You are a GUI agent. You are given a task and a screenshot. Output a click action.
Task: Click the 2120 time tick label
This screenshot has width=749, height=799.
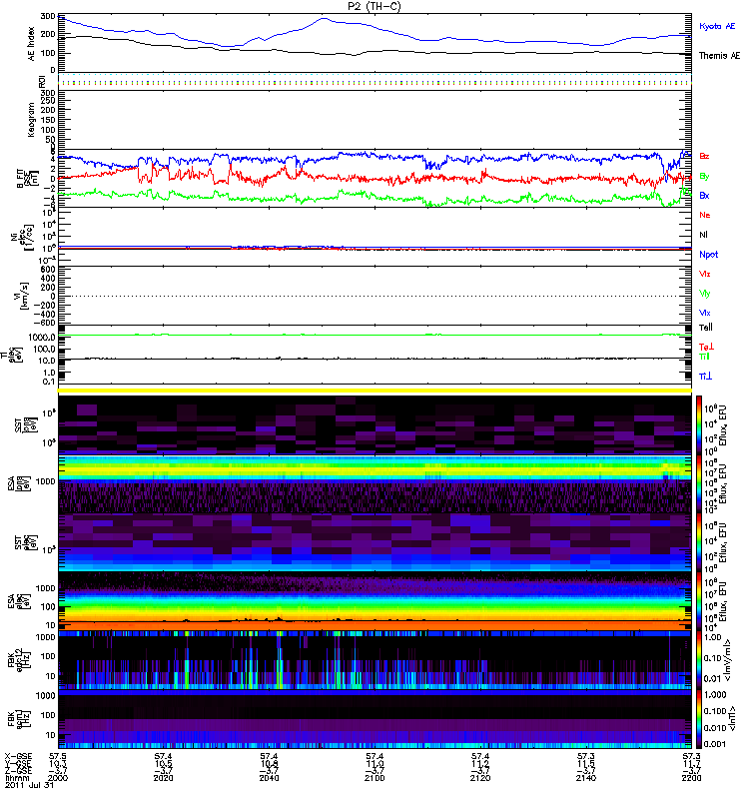coord(480,778)
